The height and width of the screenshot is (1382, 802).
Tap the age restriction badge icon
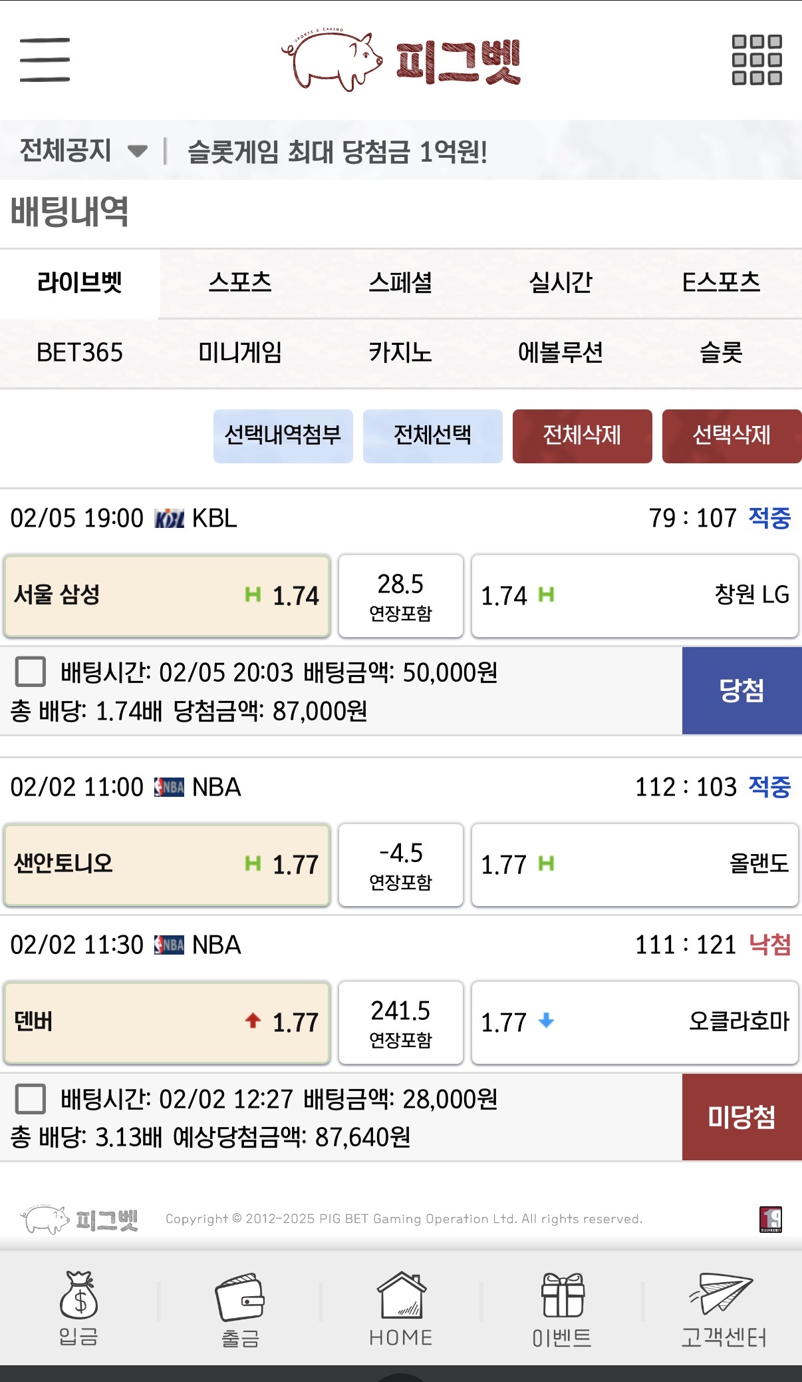[x=771, y=1219]
